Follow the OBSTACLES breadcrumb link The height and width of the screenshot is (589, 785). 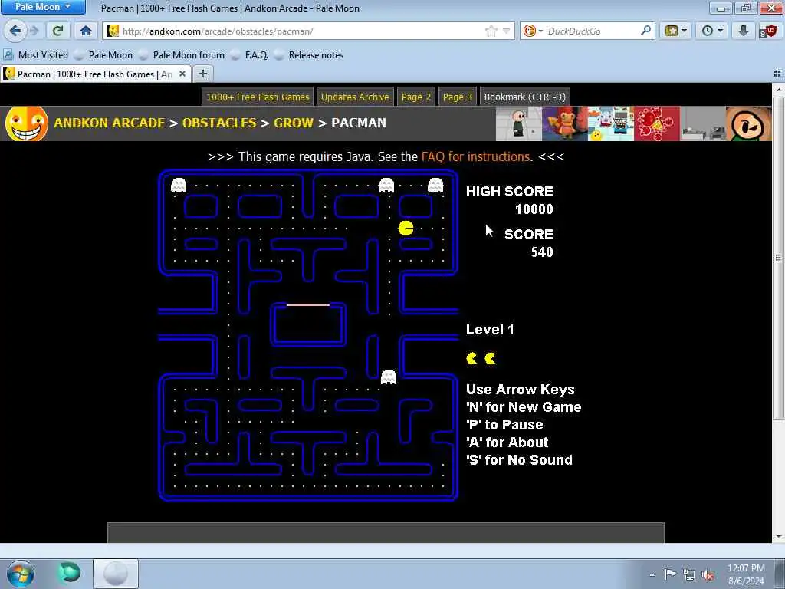219,123
